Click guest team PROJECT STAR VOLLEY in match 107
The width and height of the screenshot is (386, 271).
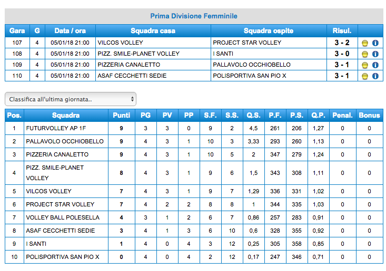click(x=247, y=43)
